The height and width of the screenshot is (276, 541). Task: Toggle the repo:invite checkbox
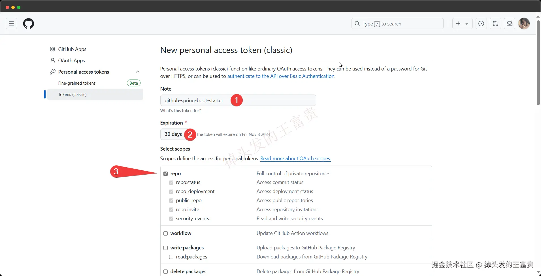[171, 210]
